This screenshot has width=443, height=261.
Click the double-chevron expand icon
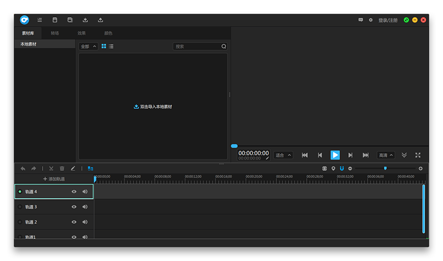click(x=404, y=155)
